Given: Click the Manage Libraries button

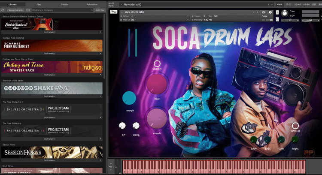Looking at the screenshot, I should point(15,10).
